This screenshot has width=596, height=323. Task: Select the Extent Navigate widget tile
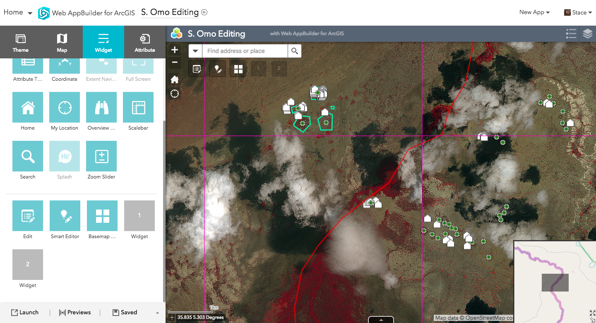click(x=101, y=66)
